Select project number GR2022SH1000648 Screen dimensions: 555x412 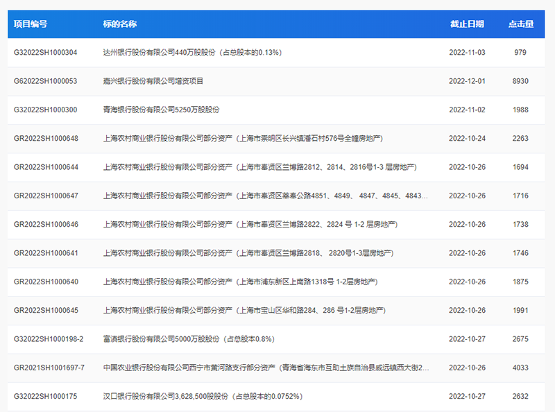tap(46, 139)
